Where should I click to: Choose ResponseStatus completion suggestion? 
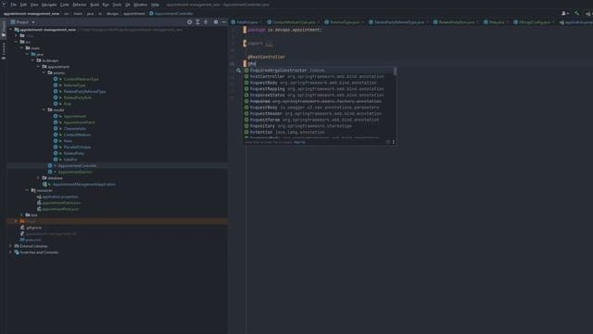(319, 95)
